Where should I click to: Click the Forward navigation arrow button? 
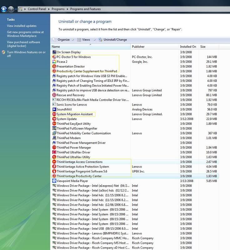tap(11, 9)
